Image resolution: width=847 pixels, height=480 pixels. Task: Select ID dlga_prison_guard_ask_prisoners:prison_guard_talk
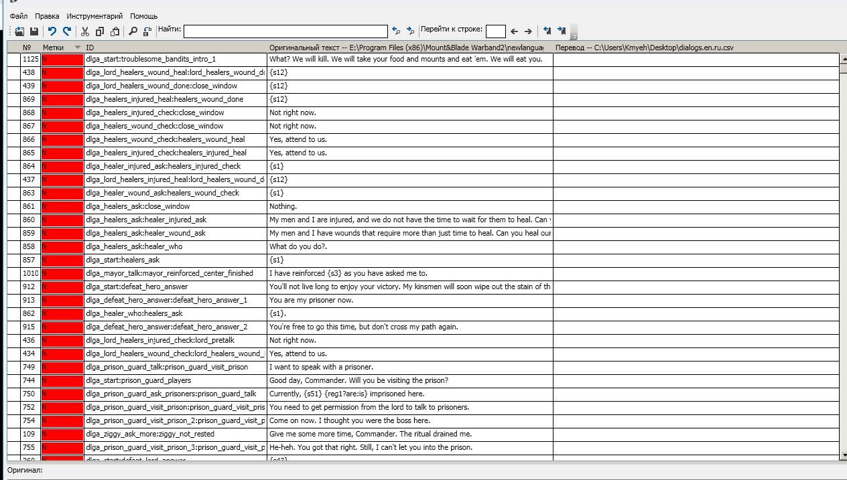(171, 394)
